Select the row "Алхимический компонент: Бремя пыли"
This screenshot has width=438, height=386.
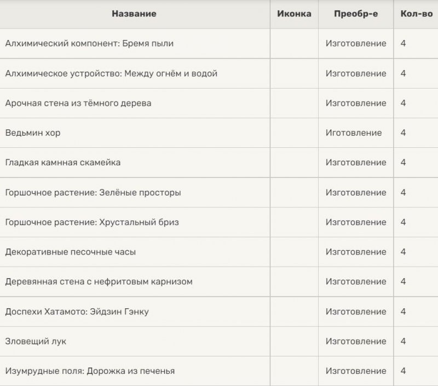(x=89, y=43)
